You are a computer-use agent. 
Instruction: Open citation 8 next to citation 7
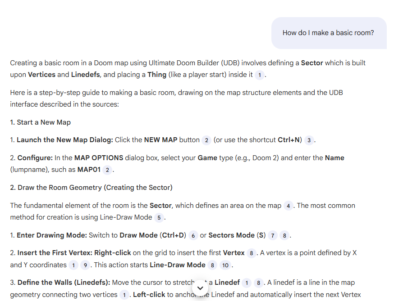[x=284, y=235]
